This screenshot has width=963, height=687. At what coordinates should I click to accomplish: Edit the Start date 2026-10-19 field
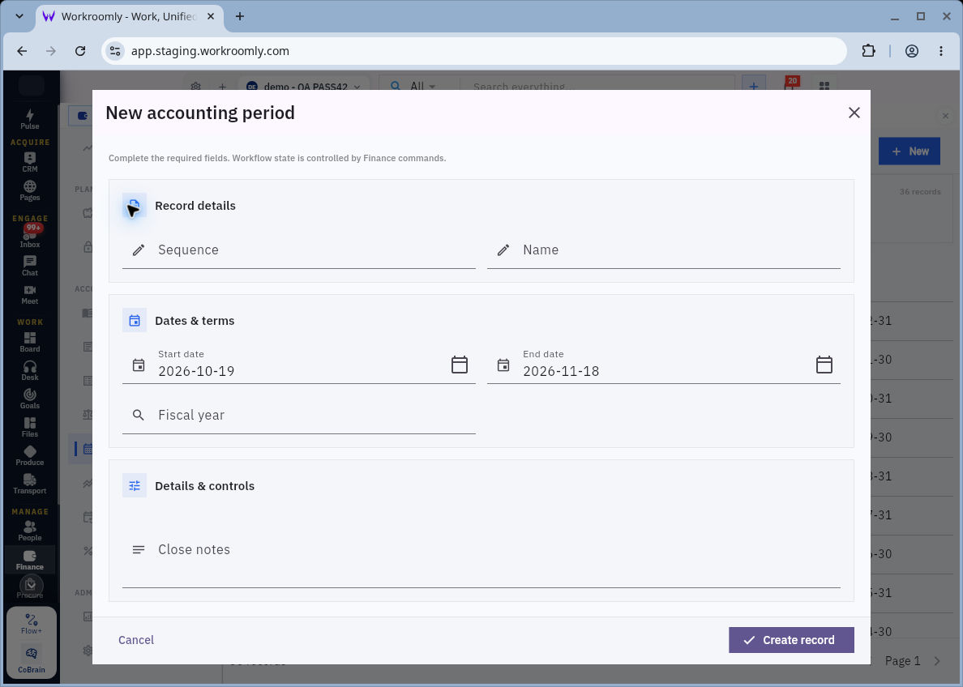[x=298, y=365]
